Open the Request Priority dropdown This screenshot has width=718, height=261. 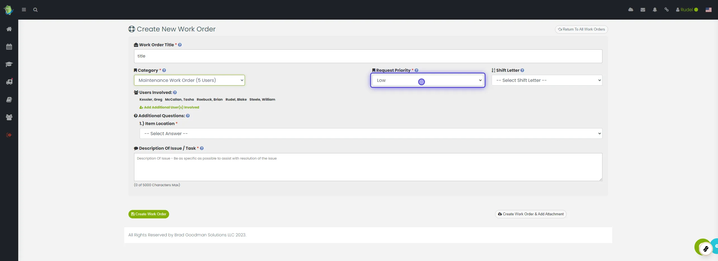[x=428, y=80]
